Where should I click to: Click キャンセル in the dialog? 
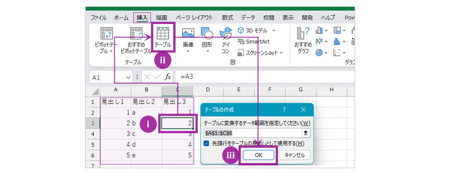[294, 155]
